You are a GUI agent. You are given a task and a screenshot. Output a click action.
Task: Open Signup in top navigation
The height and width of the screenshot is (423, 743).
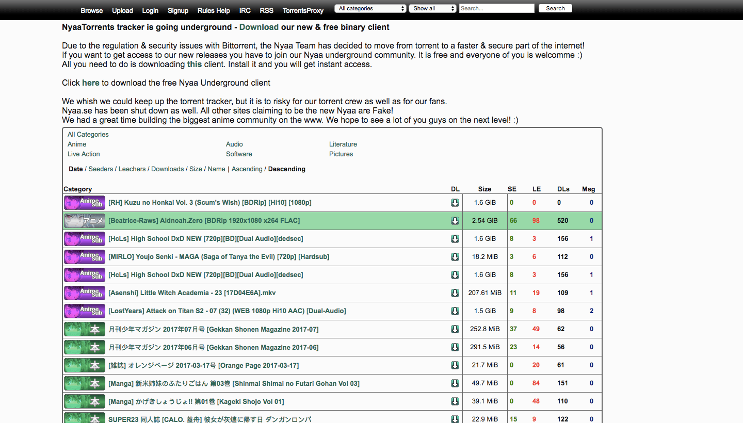click(x=178, y=10)
